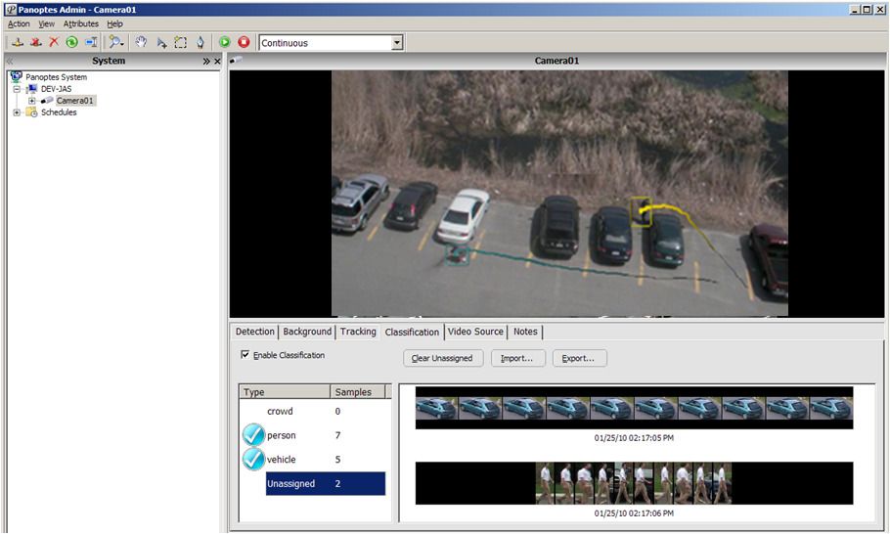Click the Clear Unassigned button
This screenshot has width=890, height=534.
coord(442,358)
